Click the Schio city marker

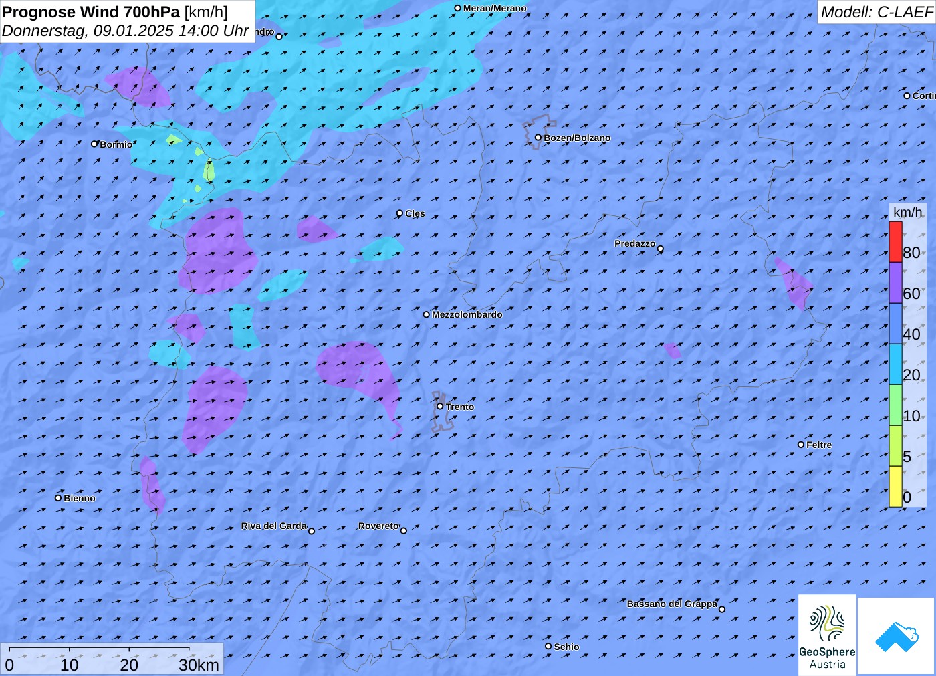click(x=548, y=646)
